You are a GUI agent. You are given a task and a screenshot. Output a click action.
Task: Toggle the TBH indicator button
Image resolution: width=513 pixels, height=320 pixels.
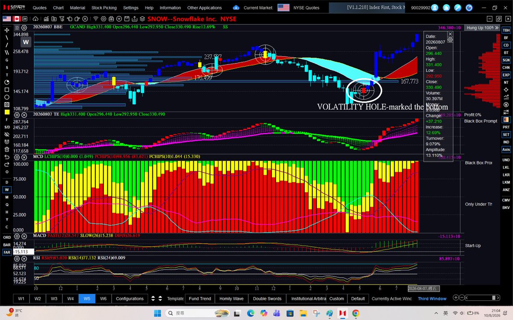(x=506, y=30)
